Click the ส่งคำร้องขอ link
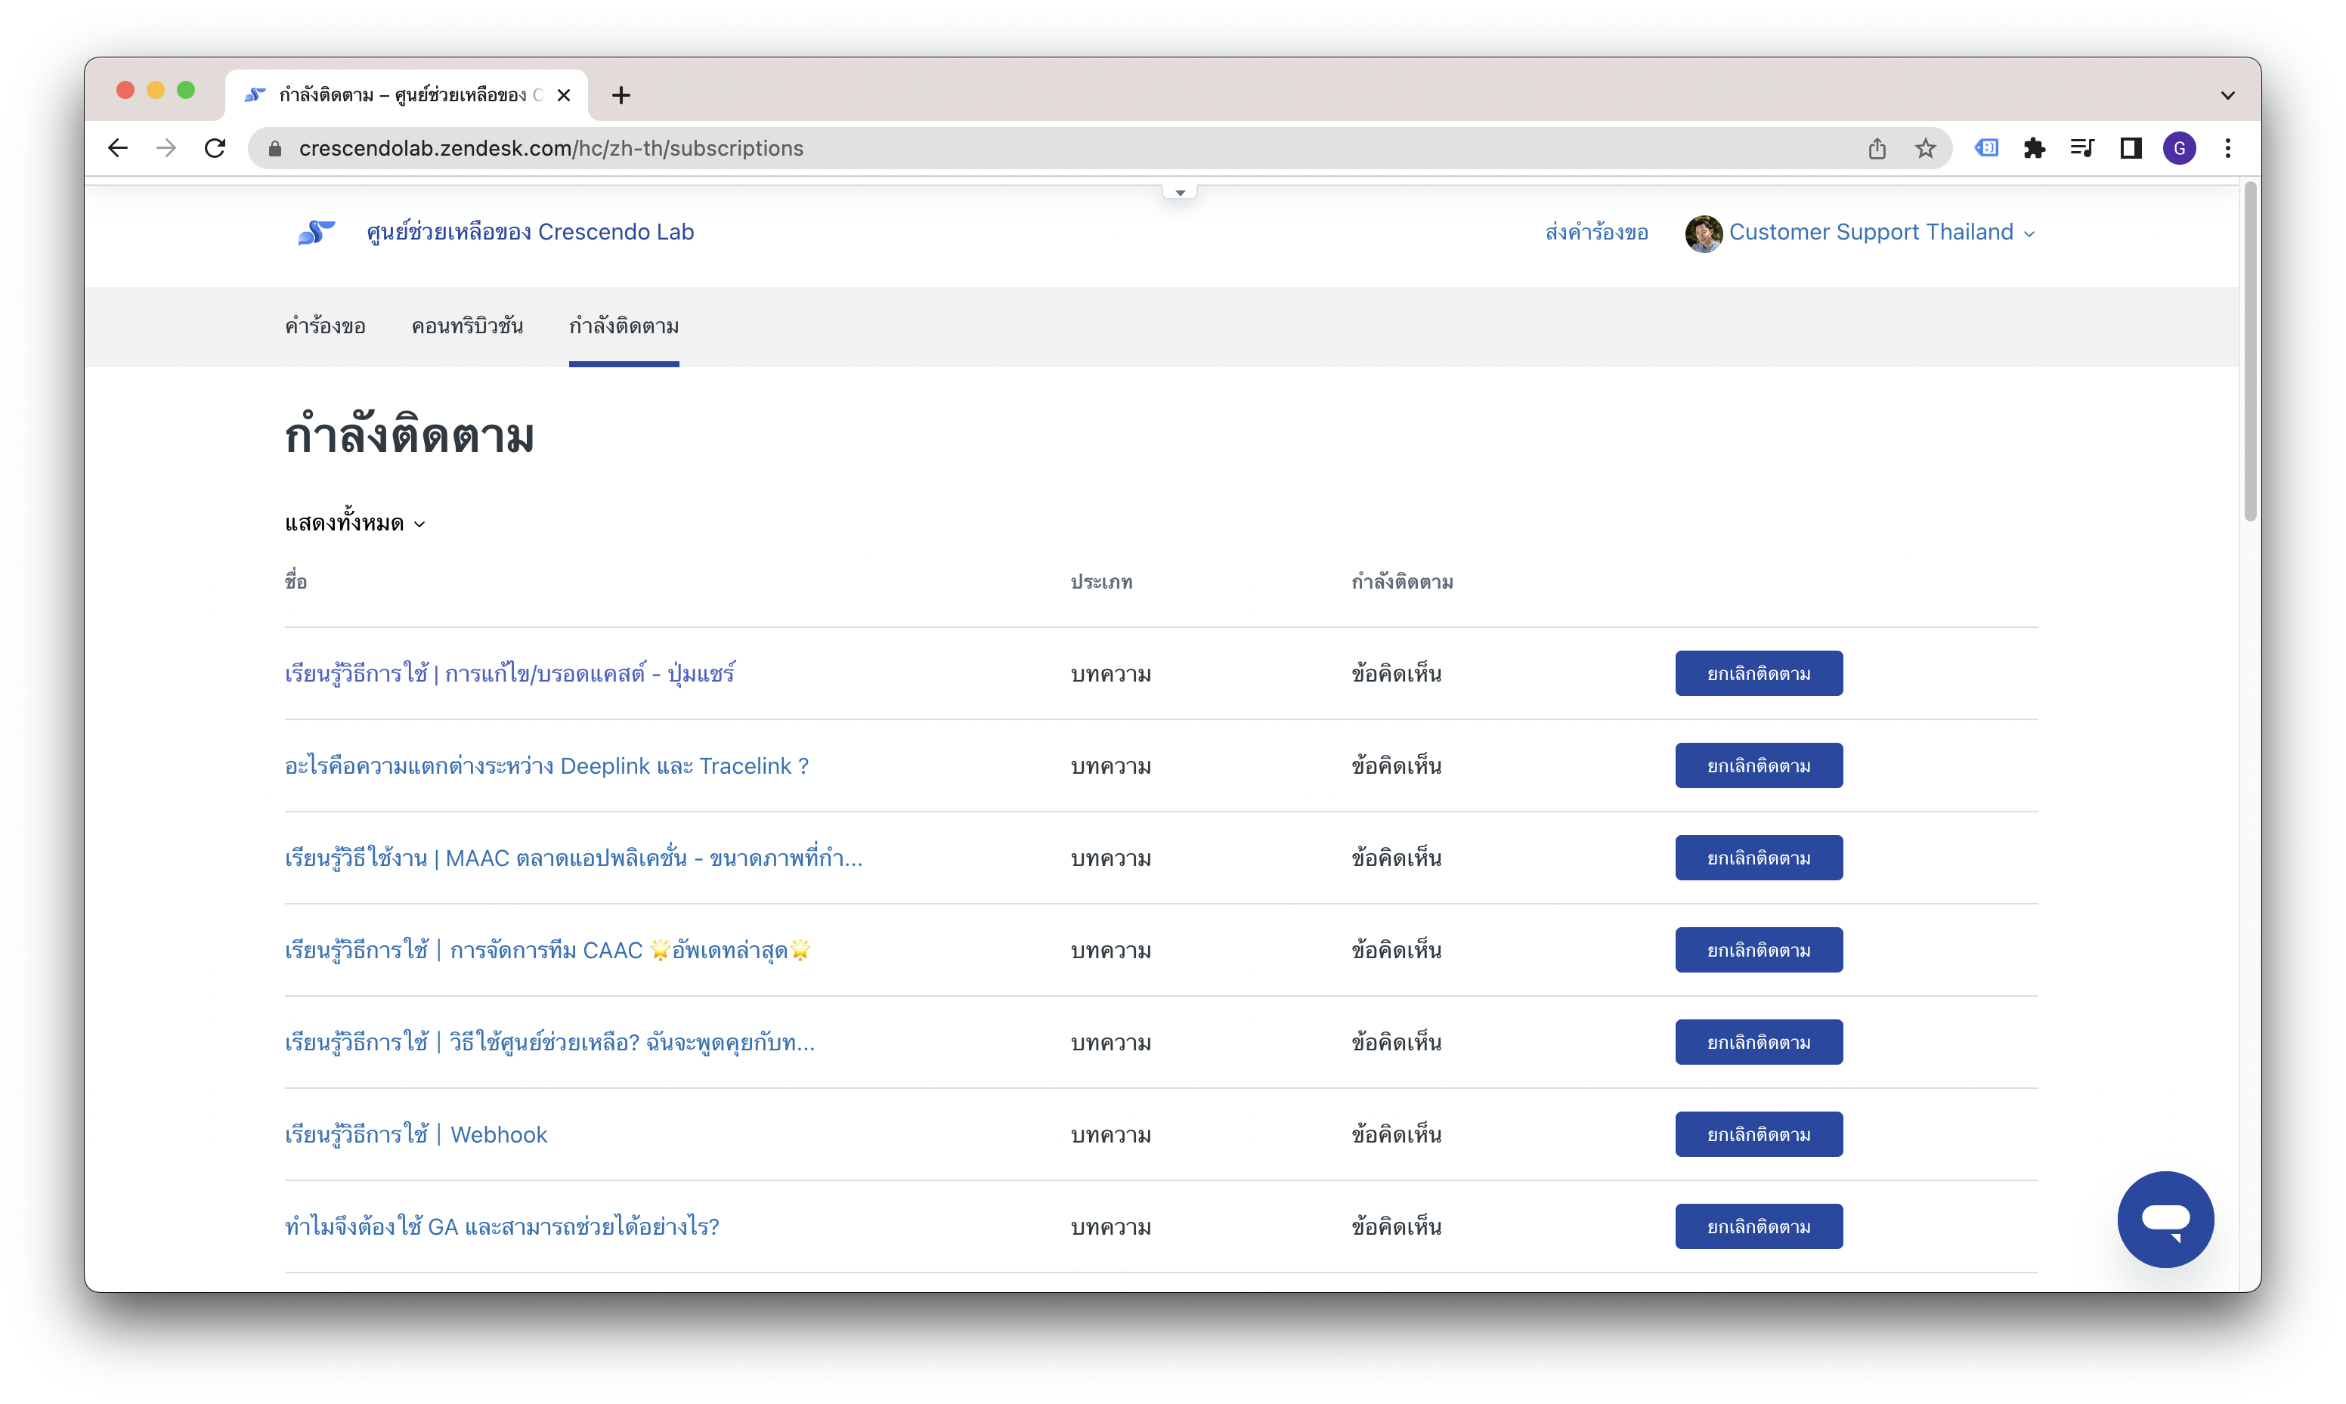Image resolution: width=2346 pixels, height=1404 pixels. tap(1597, 233)
